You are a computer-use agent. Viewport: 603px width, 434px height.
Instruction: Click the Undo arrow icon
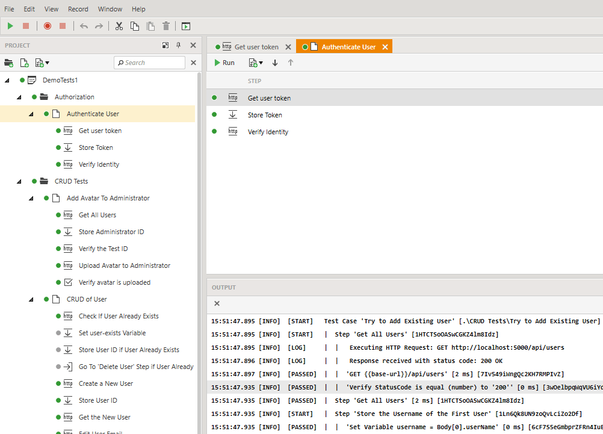click(x=84, y=26)
